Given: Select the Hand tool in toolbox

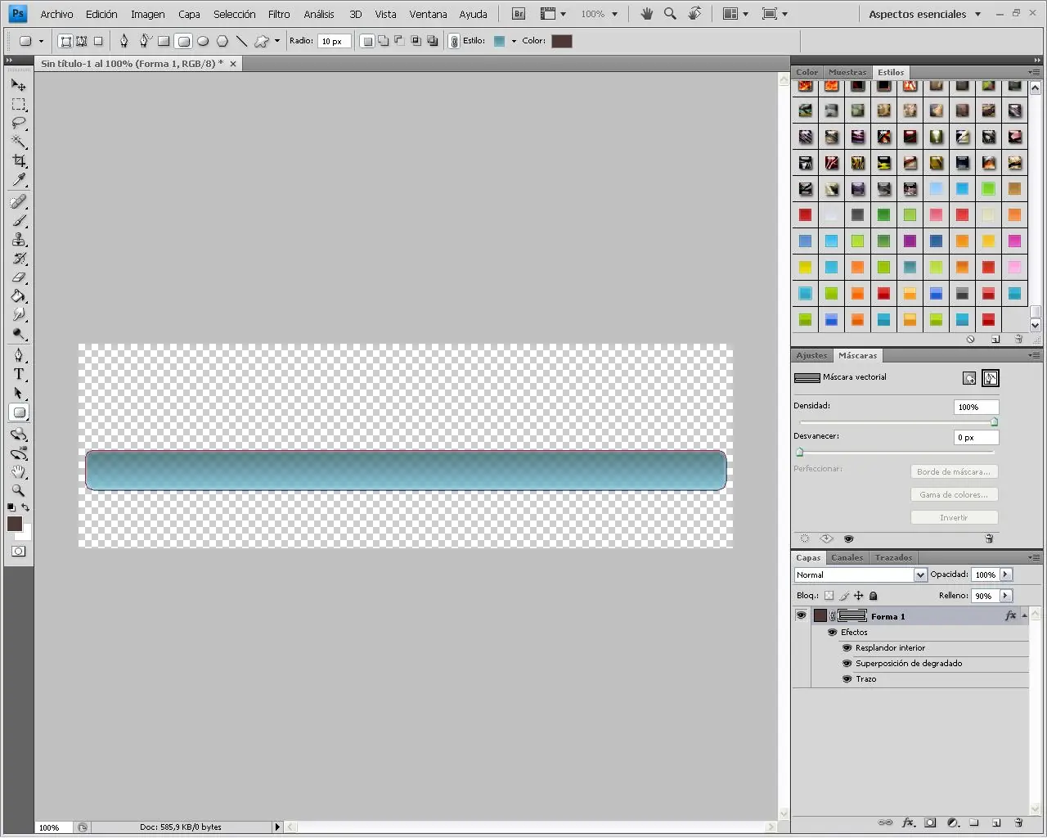Looking at the screenshot, I should coord(18,472).
